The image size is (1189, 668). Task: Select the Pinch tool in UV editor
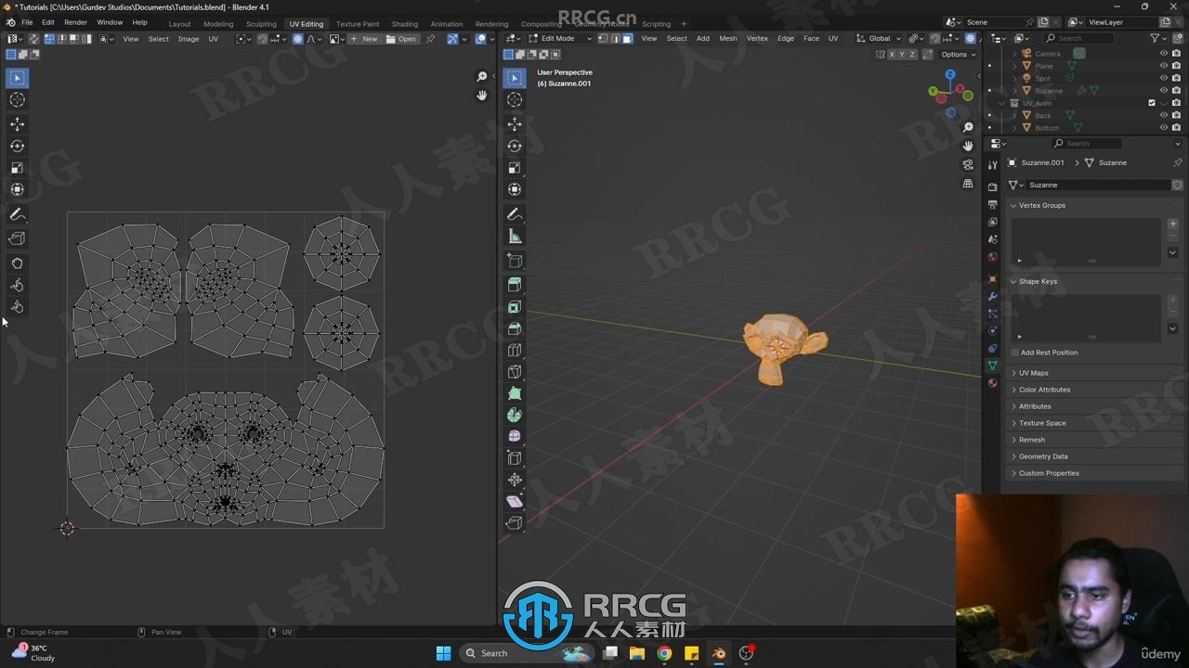click(x=17, y=307)
